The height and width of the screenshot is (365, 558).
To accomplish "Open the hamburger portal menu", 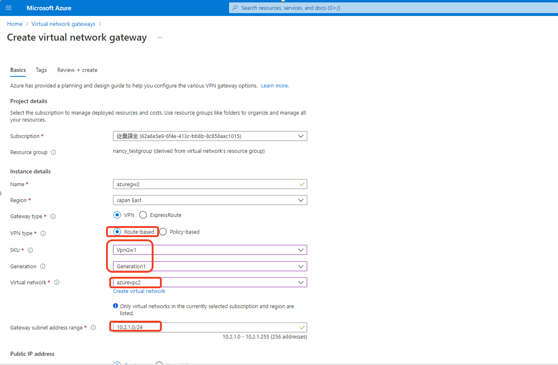I will point(8,8).
